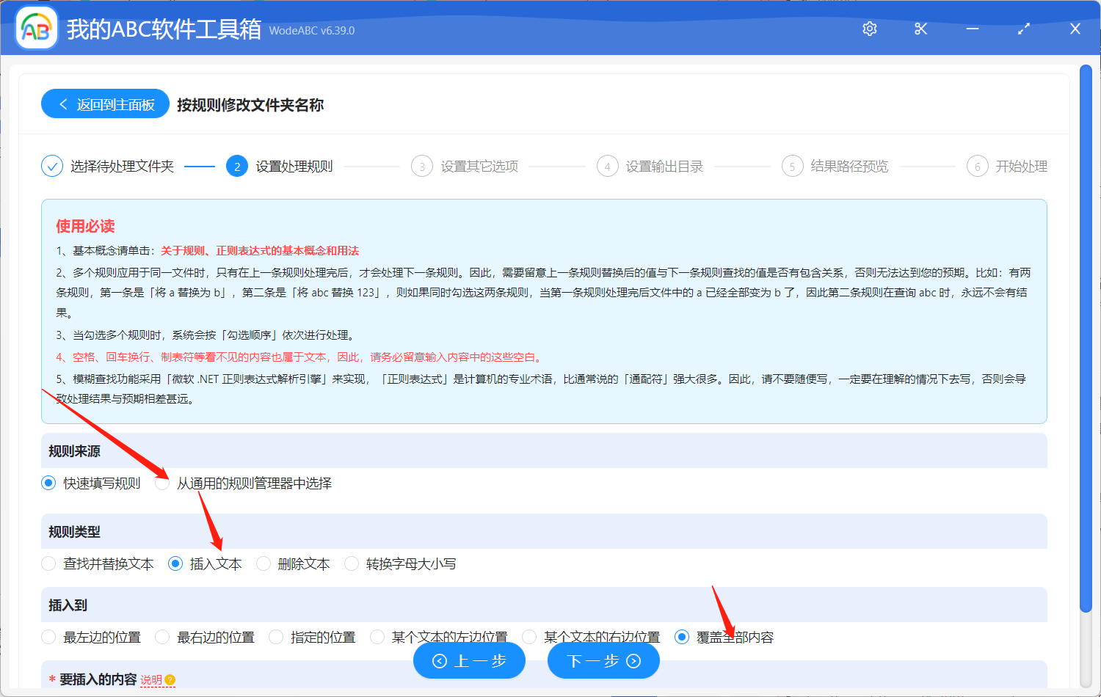Click the 返回到主面板 button
This screenshot has width=1101, height=697.
[105, 103]
